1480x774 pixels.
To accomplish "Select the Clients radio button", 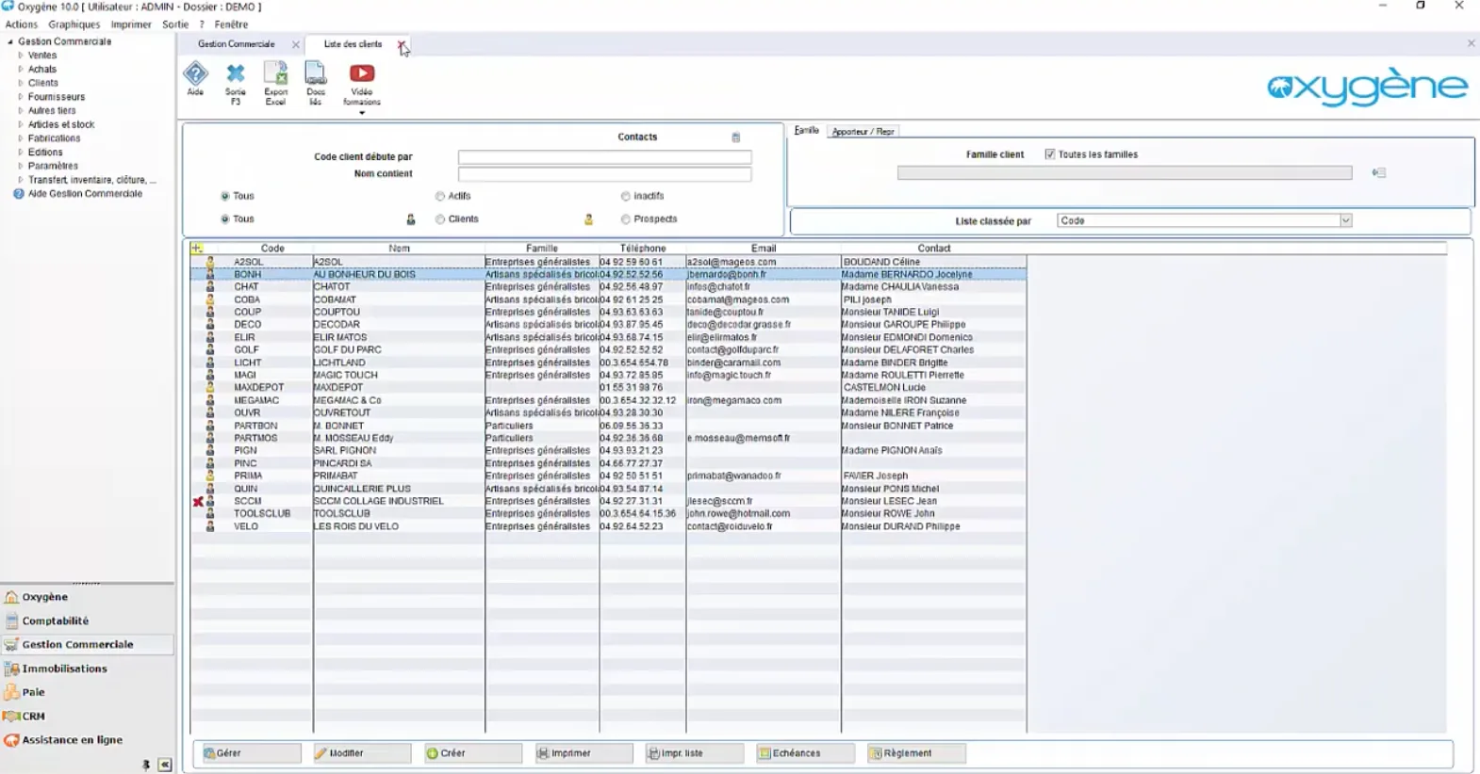I will click(440, 219).
